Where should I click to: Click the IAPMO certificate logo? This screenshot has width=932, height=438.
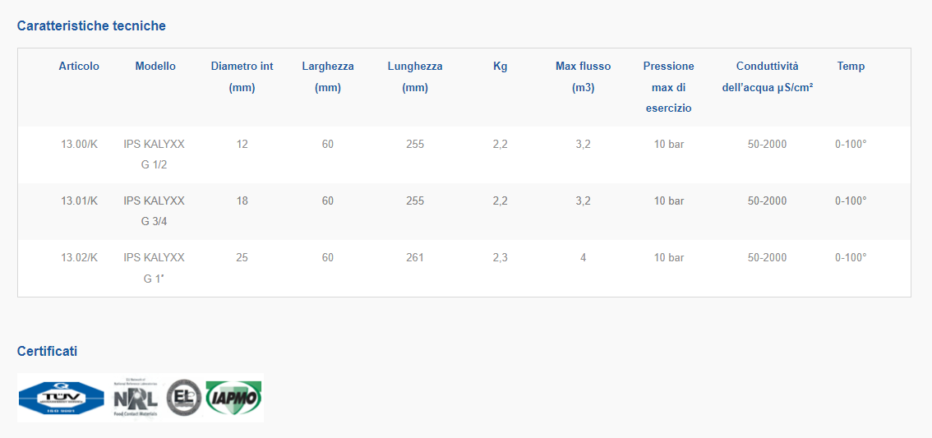233,399
